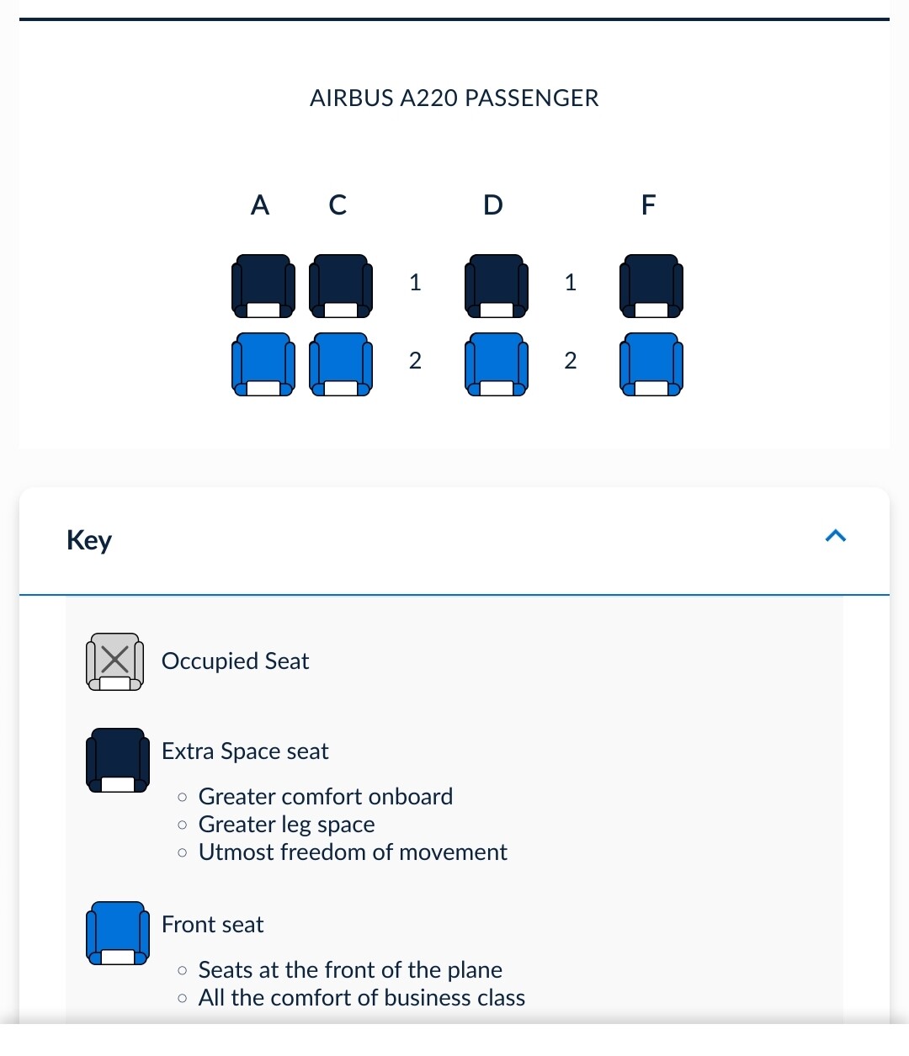Pick Front seat 2F

pos(651,364)
